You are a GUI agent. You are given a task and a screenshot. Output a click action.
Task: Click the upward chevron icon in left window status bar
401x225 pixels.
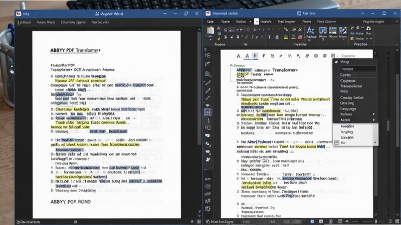point(192,222)
